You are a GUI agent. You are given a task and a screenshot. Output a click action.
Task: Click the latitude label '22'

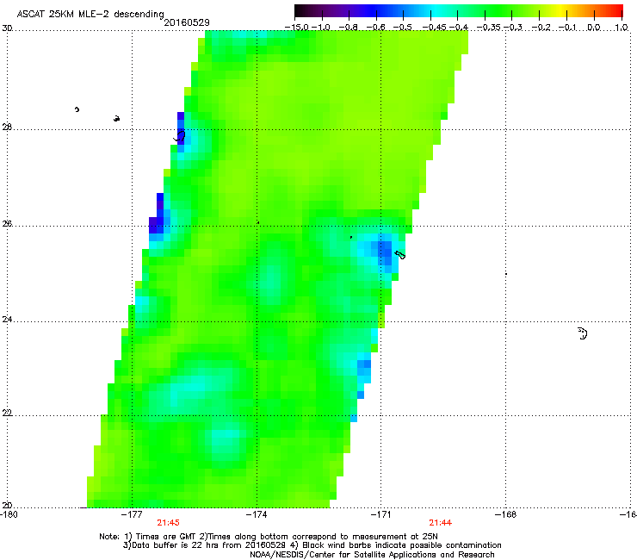[x=7, y=414]
